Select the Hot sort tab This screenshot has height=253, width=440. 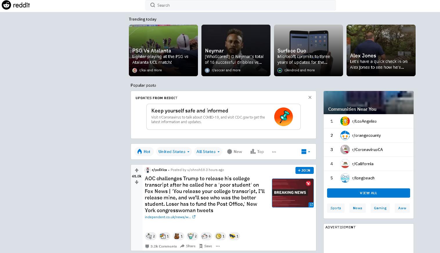(144, 152)
